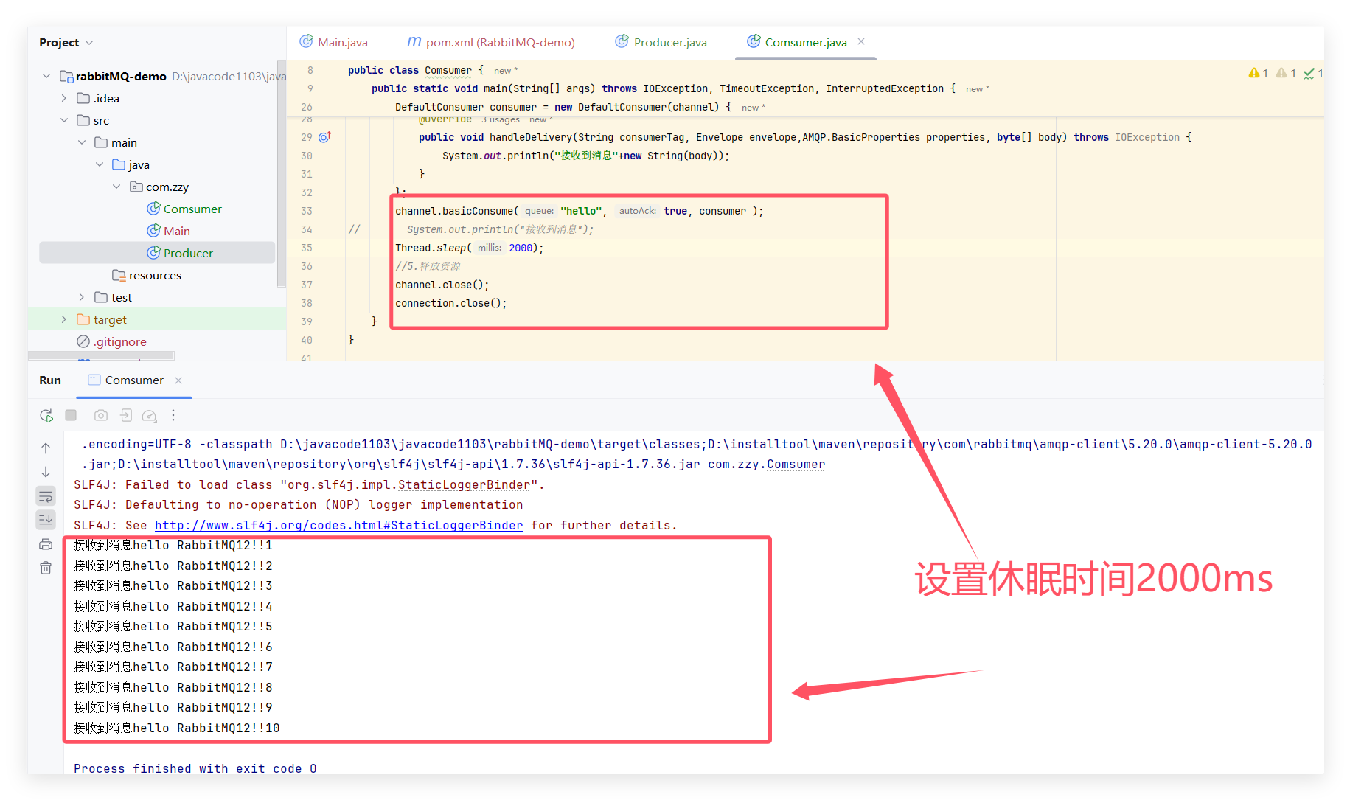Screen dimensions: 1350x800
Task: Toggle soft-wrap in the console
Action: 46,496
